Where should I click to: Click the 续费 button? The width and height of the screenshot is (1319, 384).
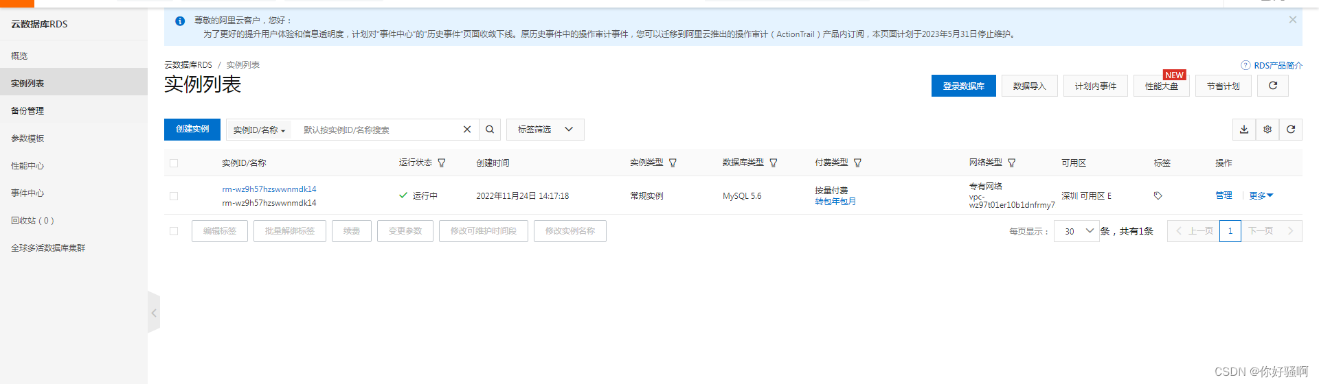[352, 231]
